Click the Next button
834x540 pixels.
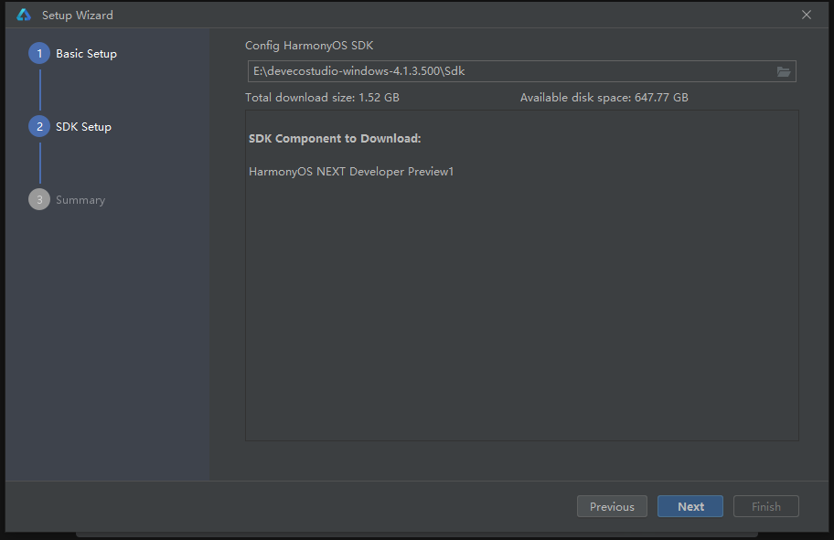coord(690,506)
